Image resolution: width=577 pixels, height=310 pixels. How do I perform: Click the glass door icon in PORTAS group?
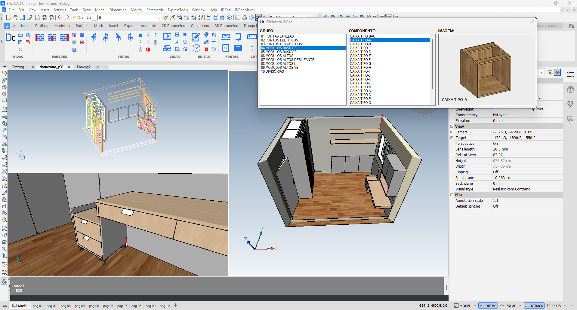(226, 48)
